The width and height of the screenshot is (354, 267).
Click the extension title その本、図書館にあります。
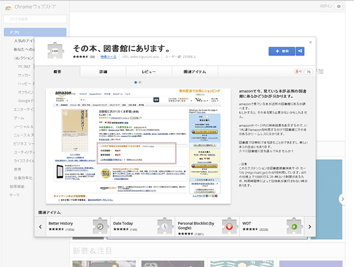[121, 48]
